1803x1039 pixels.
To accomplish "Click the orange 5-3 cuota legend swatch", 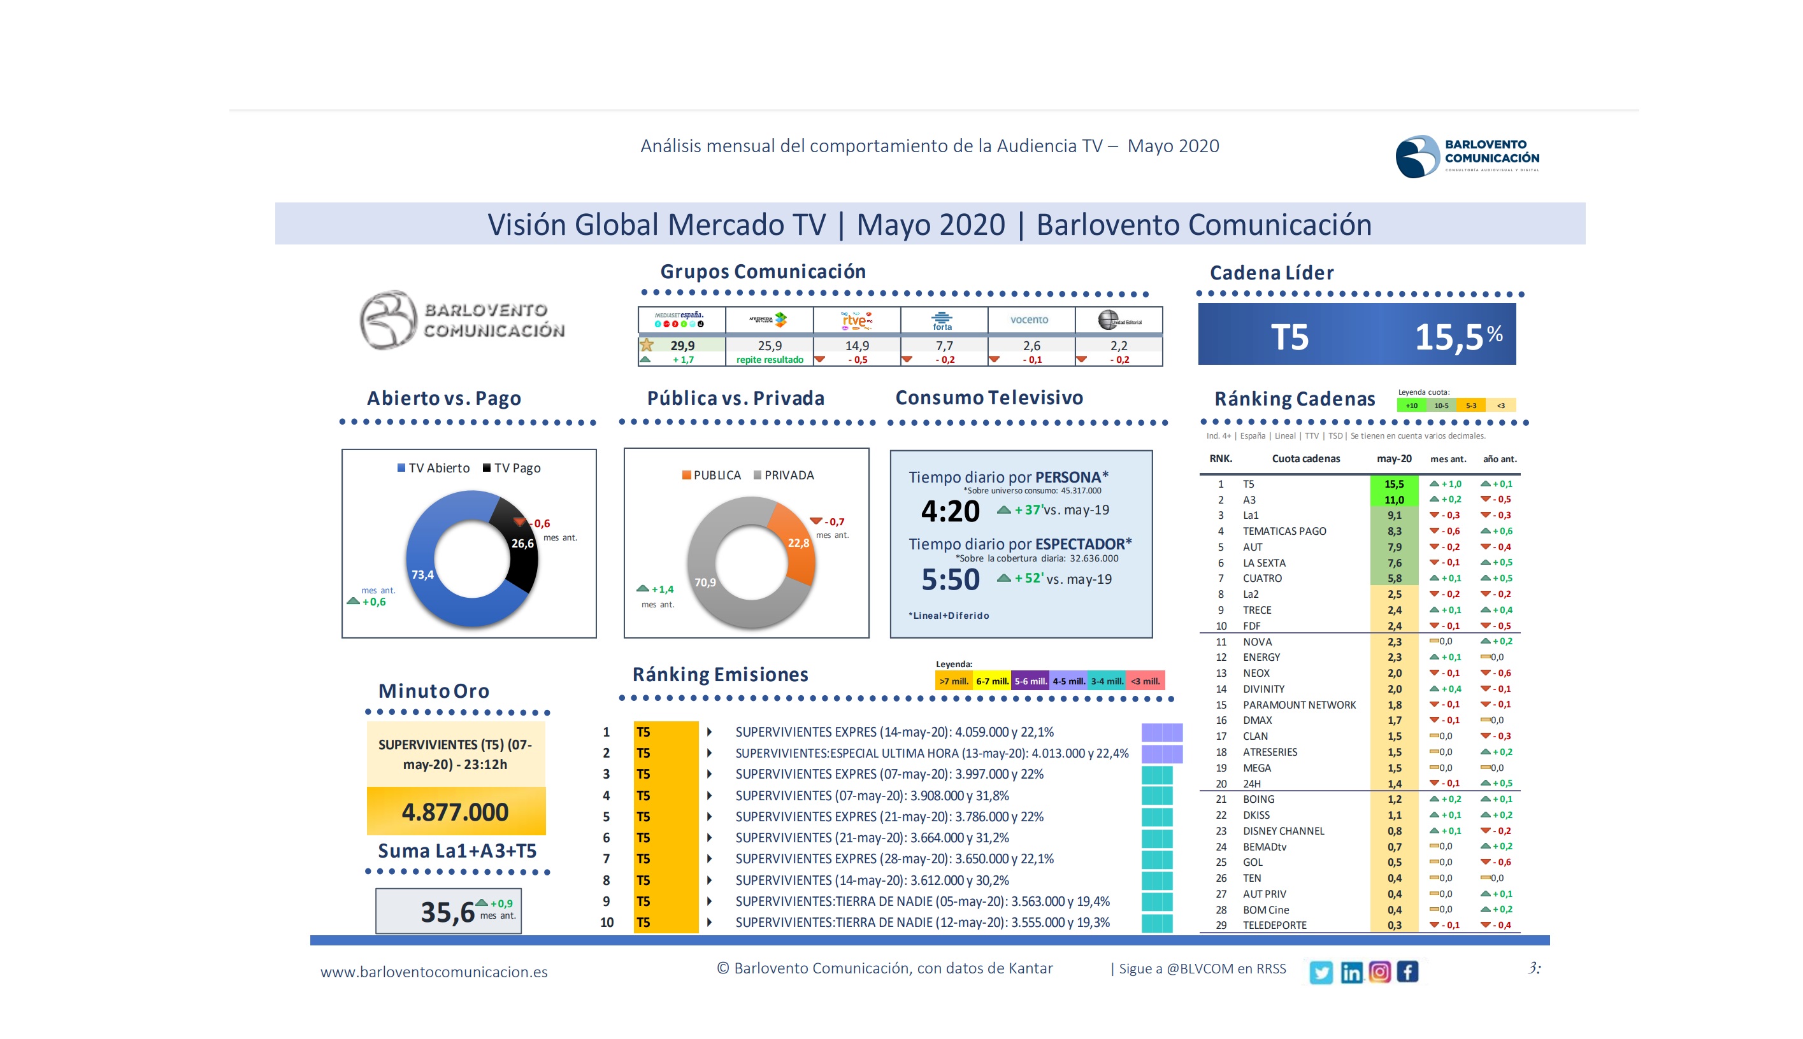I will (1470, 406).
